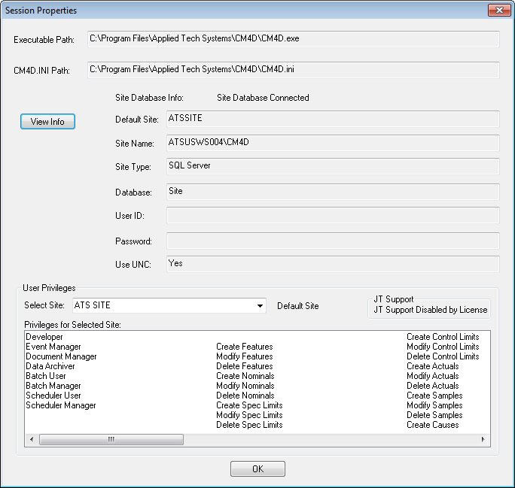The width and height of the screenshot is (515, 488).
Task: Click the horizontal scrollbar thumb
Action: 111,439
